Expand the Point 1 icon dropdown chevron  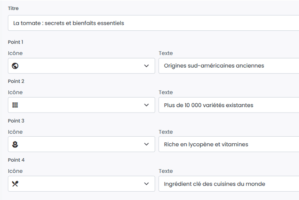(x=147, y=66)
